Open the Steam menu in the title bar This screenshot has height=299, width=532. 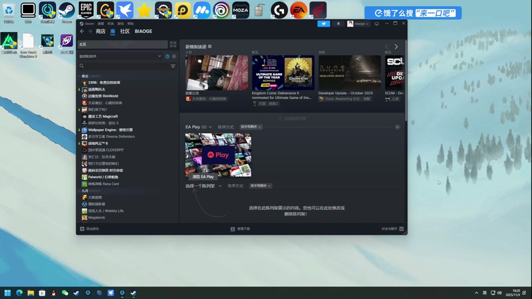point(90,24)
